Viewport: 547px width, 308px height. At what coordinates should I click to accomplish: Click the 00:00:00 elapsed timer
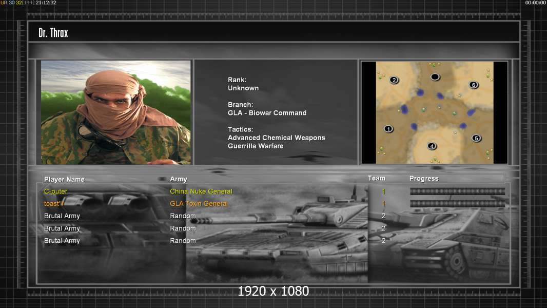tap(536, 3)
